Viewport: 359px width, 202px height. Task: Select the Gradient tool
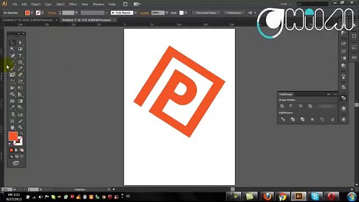point(20,101)
